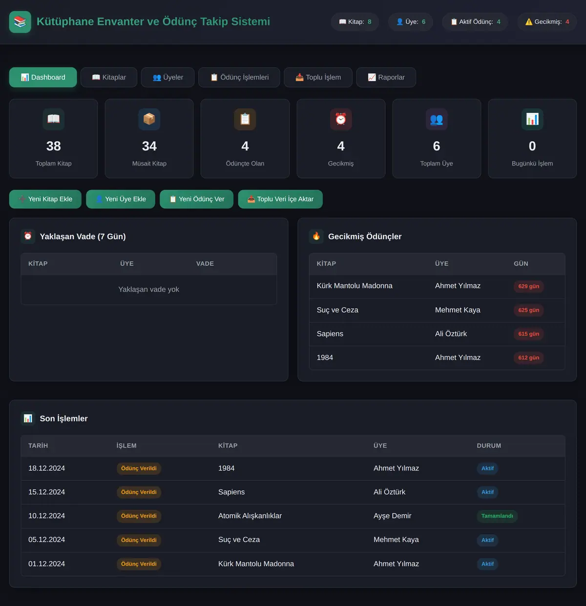Image resolution: width=586 pixels, height=606 pixels.
Task: Click the Üye count pill in header
Action: [411, 22]
